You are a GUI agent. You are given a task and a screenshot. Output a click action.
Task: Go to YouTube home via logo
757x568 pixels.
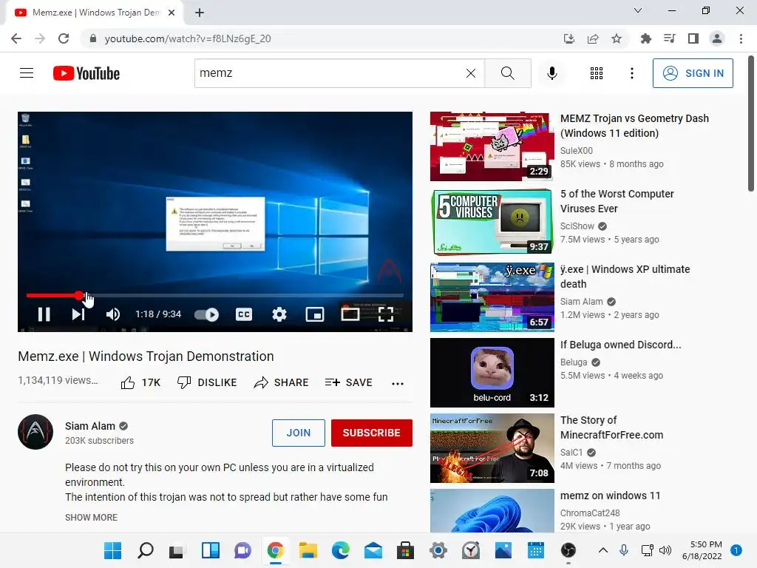[x=86, y=73]
